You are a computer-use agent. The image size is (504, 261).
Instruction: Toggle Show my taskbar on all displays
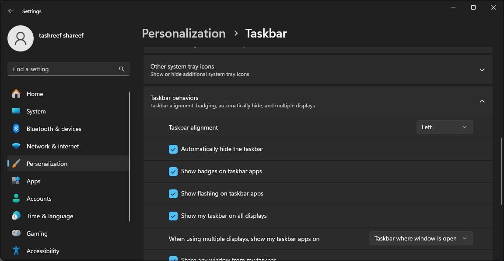[x=173, y=216]
